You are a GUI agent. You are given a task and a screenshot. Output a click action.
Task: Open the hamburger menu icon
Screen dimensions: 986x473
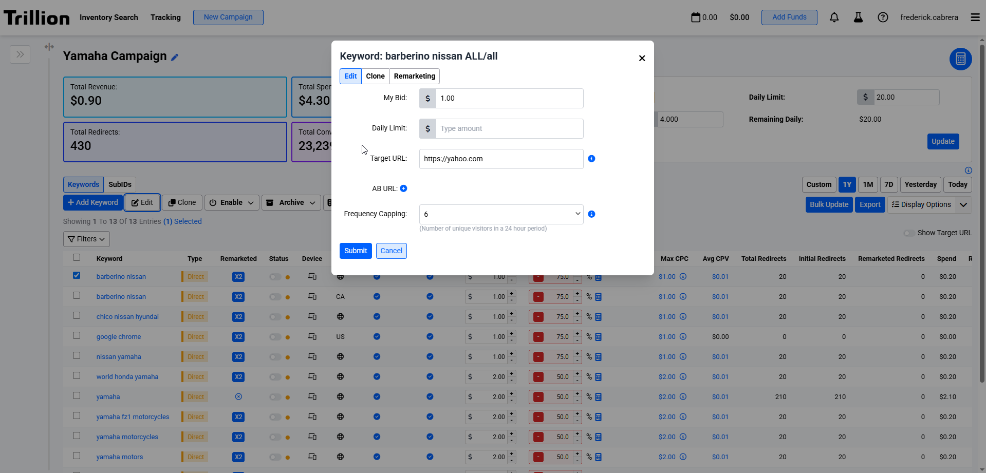pos(975,17)
